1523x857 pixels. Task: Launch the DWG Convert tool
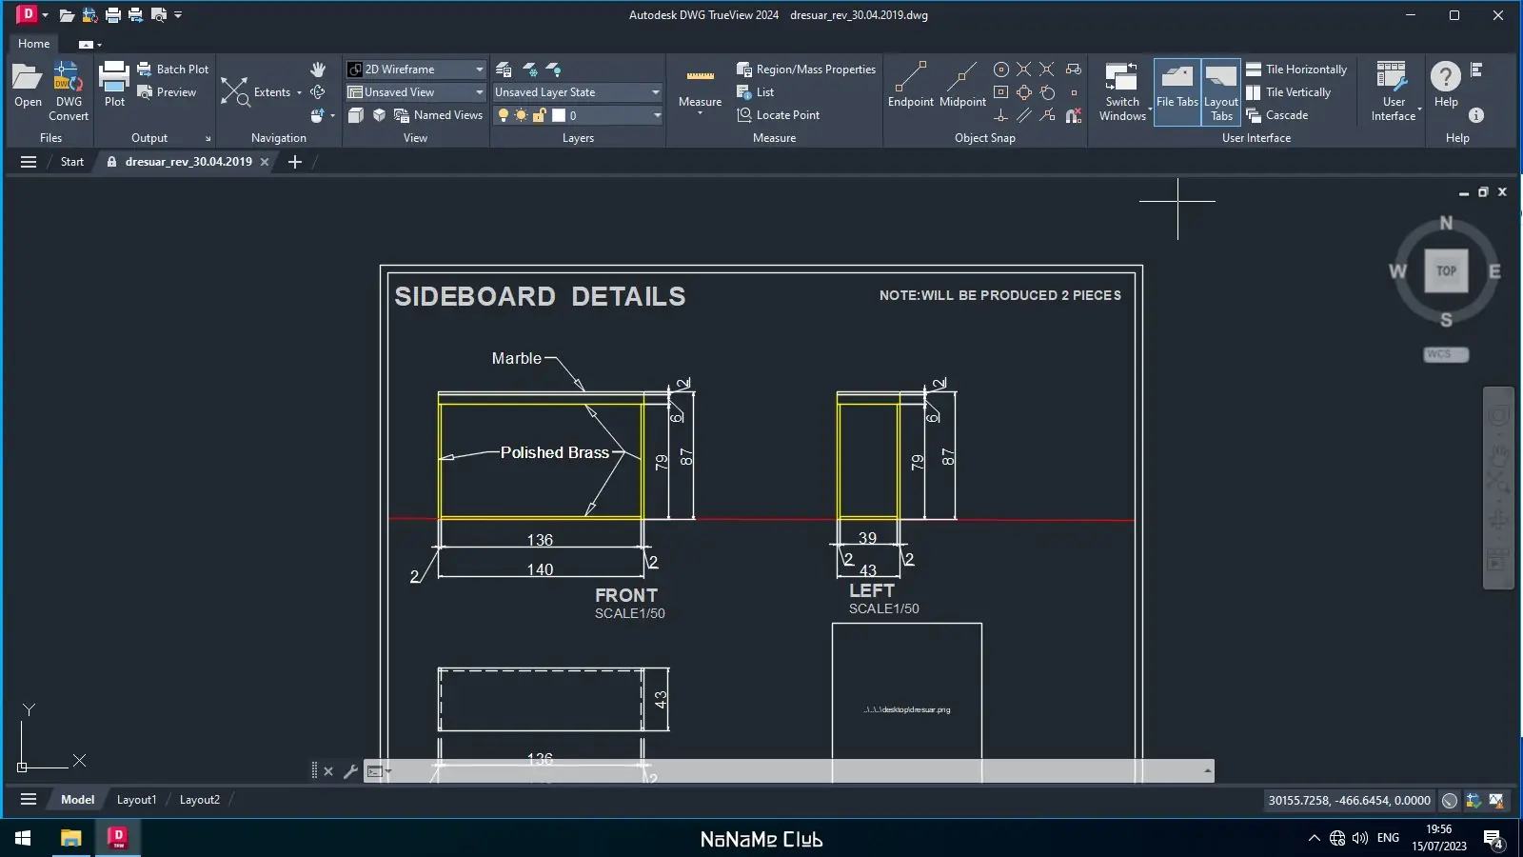(69, 91)
